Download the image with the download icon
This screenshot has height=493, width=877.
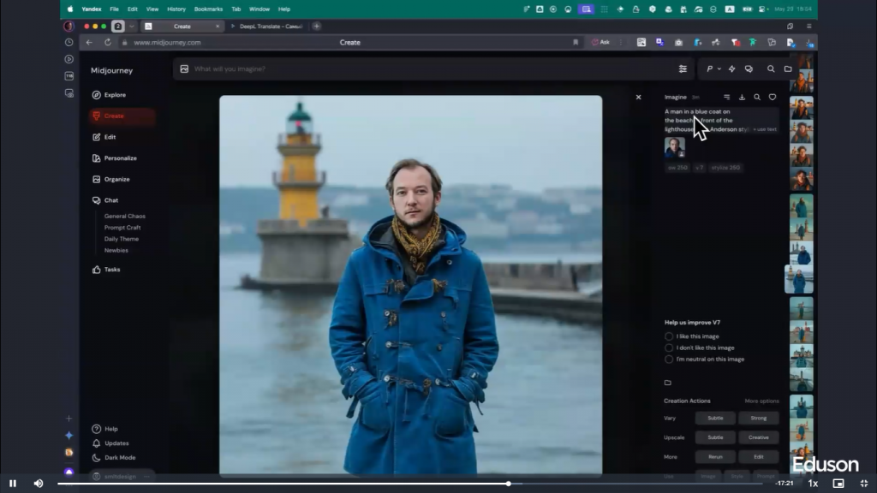742,97
